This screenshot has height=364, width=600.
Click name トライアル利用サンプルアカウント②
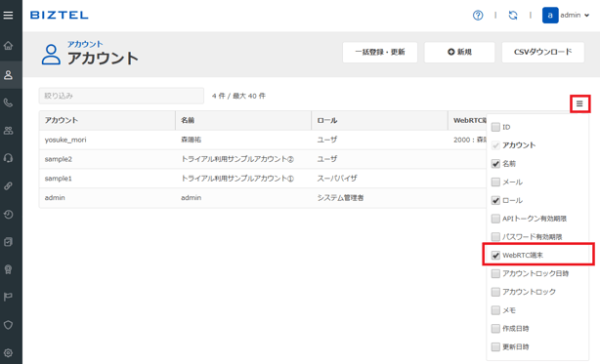coord(237,159)
